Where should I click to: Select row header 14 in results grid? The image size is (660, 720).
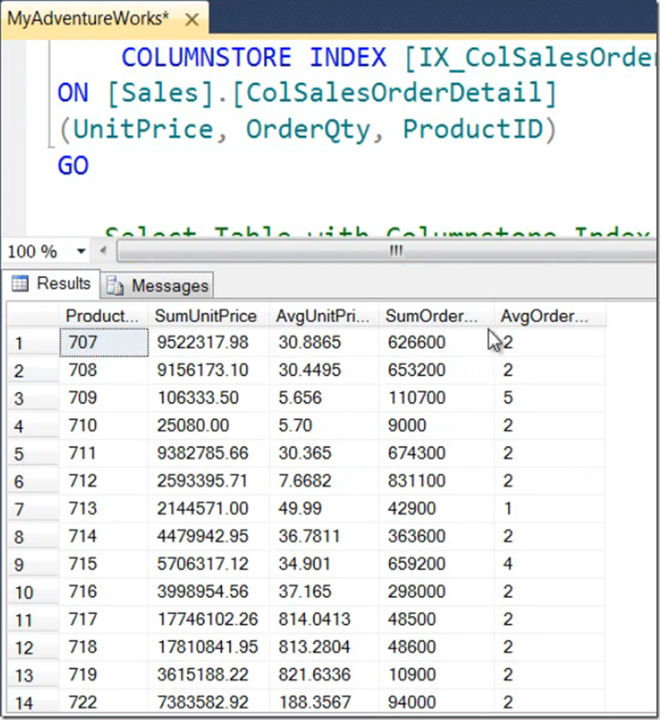pos(33,703)
